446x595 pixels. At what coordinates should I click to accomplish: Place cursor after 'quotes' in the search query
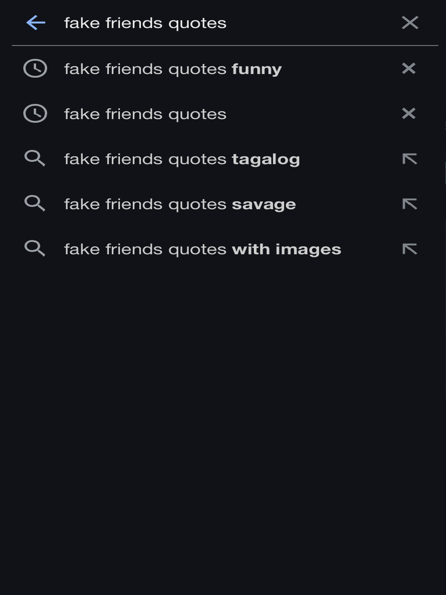click(x=227, y=23)
